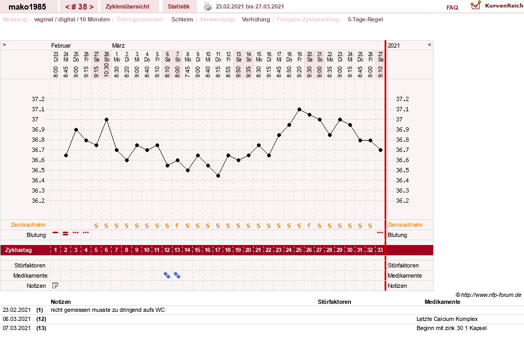
Task: Click the date range '23.02.2021 bis 27.03.2021'
Action: tap(249, 6)
